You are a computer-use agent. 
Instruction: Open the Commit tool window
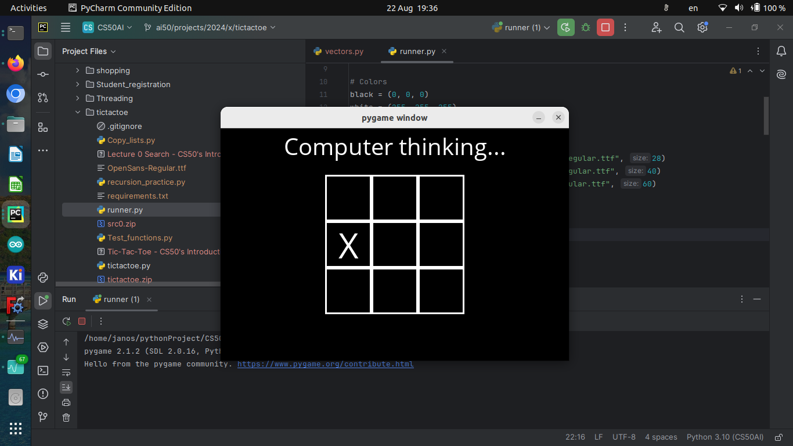[43, 74]
